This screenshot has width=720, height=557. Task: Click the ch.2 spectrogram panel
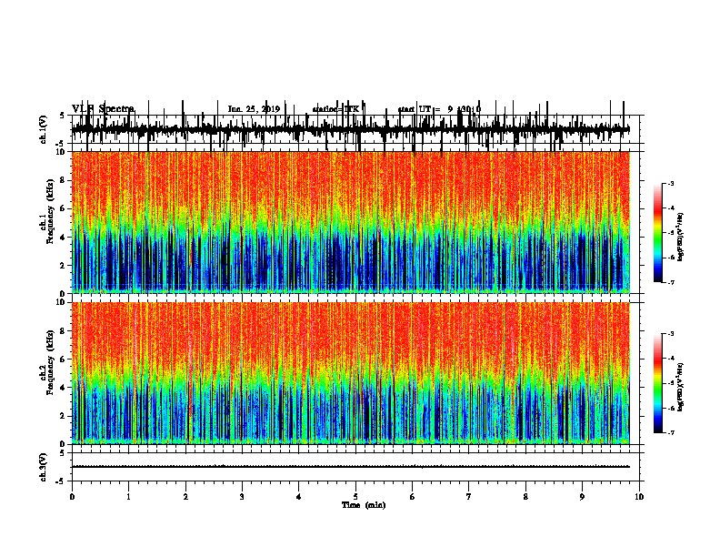pyautogui.click(x=351, y=373)
